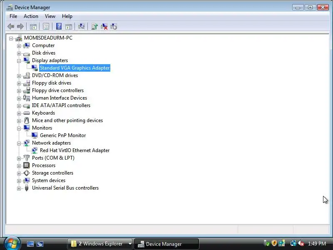Expand the Floppy disk drives category
This screenshot has width=333, height=250.
[x=19, y=84]
